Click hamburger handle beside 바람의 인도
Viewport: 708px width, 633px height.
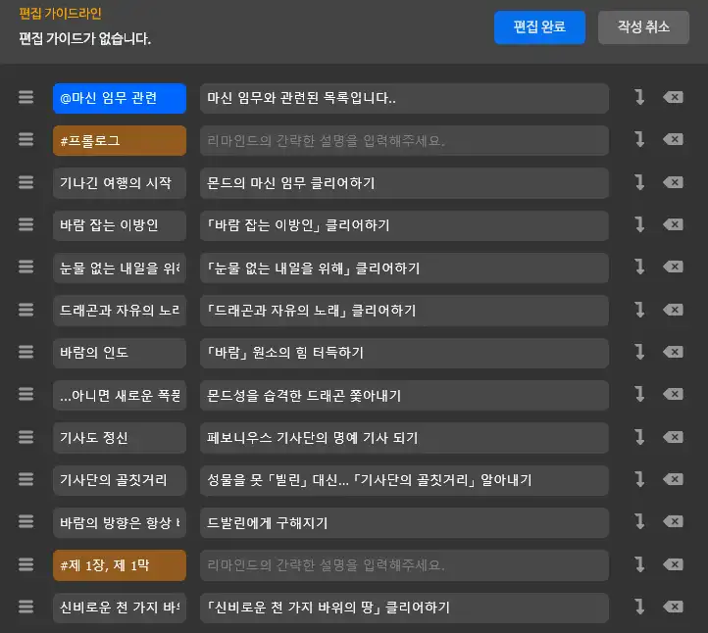pyautogui.click(x=26, y=352)
